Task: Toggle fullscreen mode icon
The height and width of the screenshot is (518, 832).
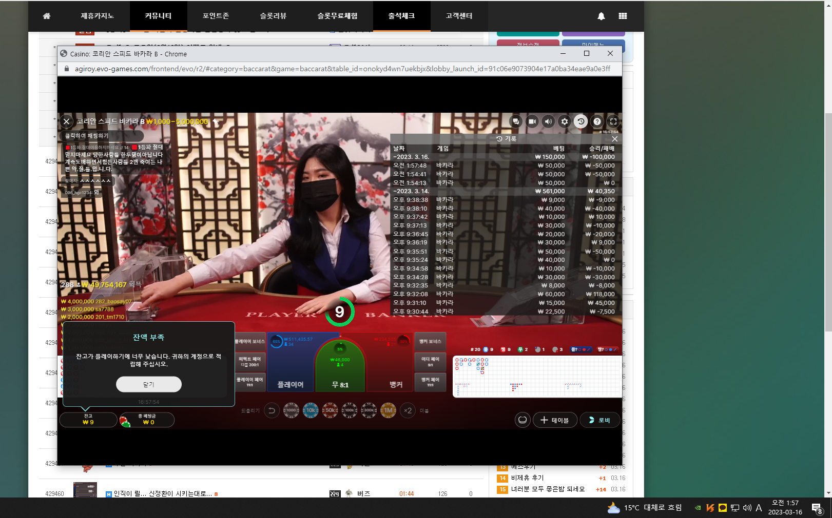Action: coord(613,121)
